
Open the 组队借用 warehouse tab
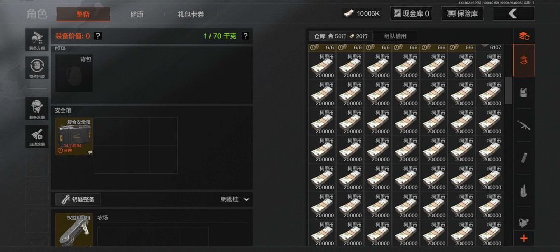395,36
